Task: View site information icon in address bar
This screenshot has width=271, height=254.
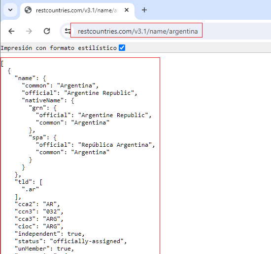Action: 68,31
